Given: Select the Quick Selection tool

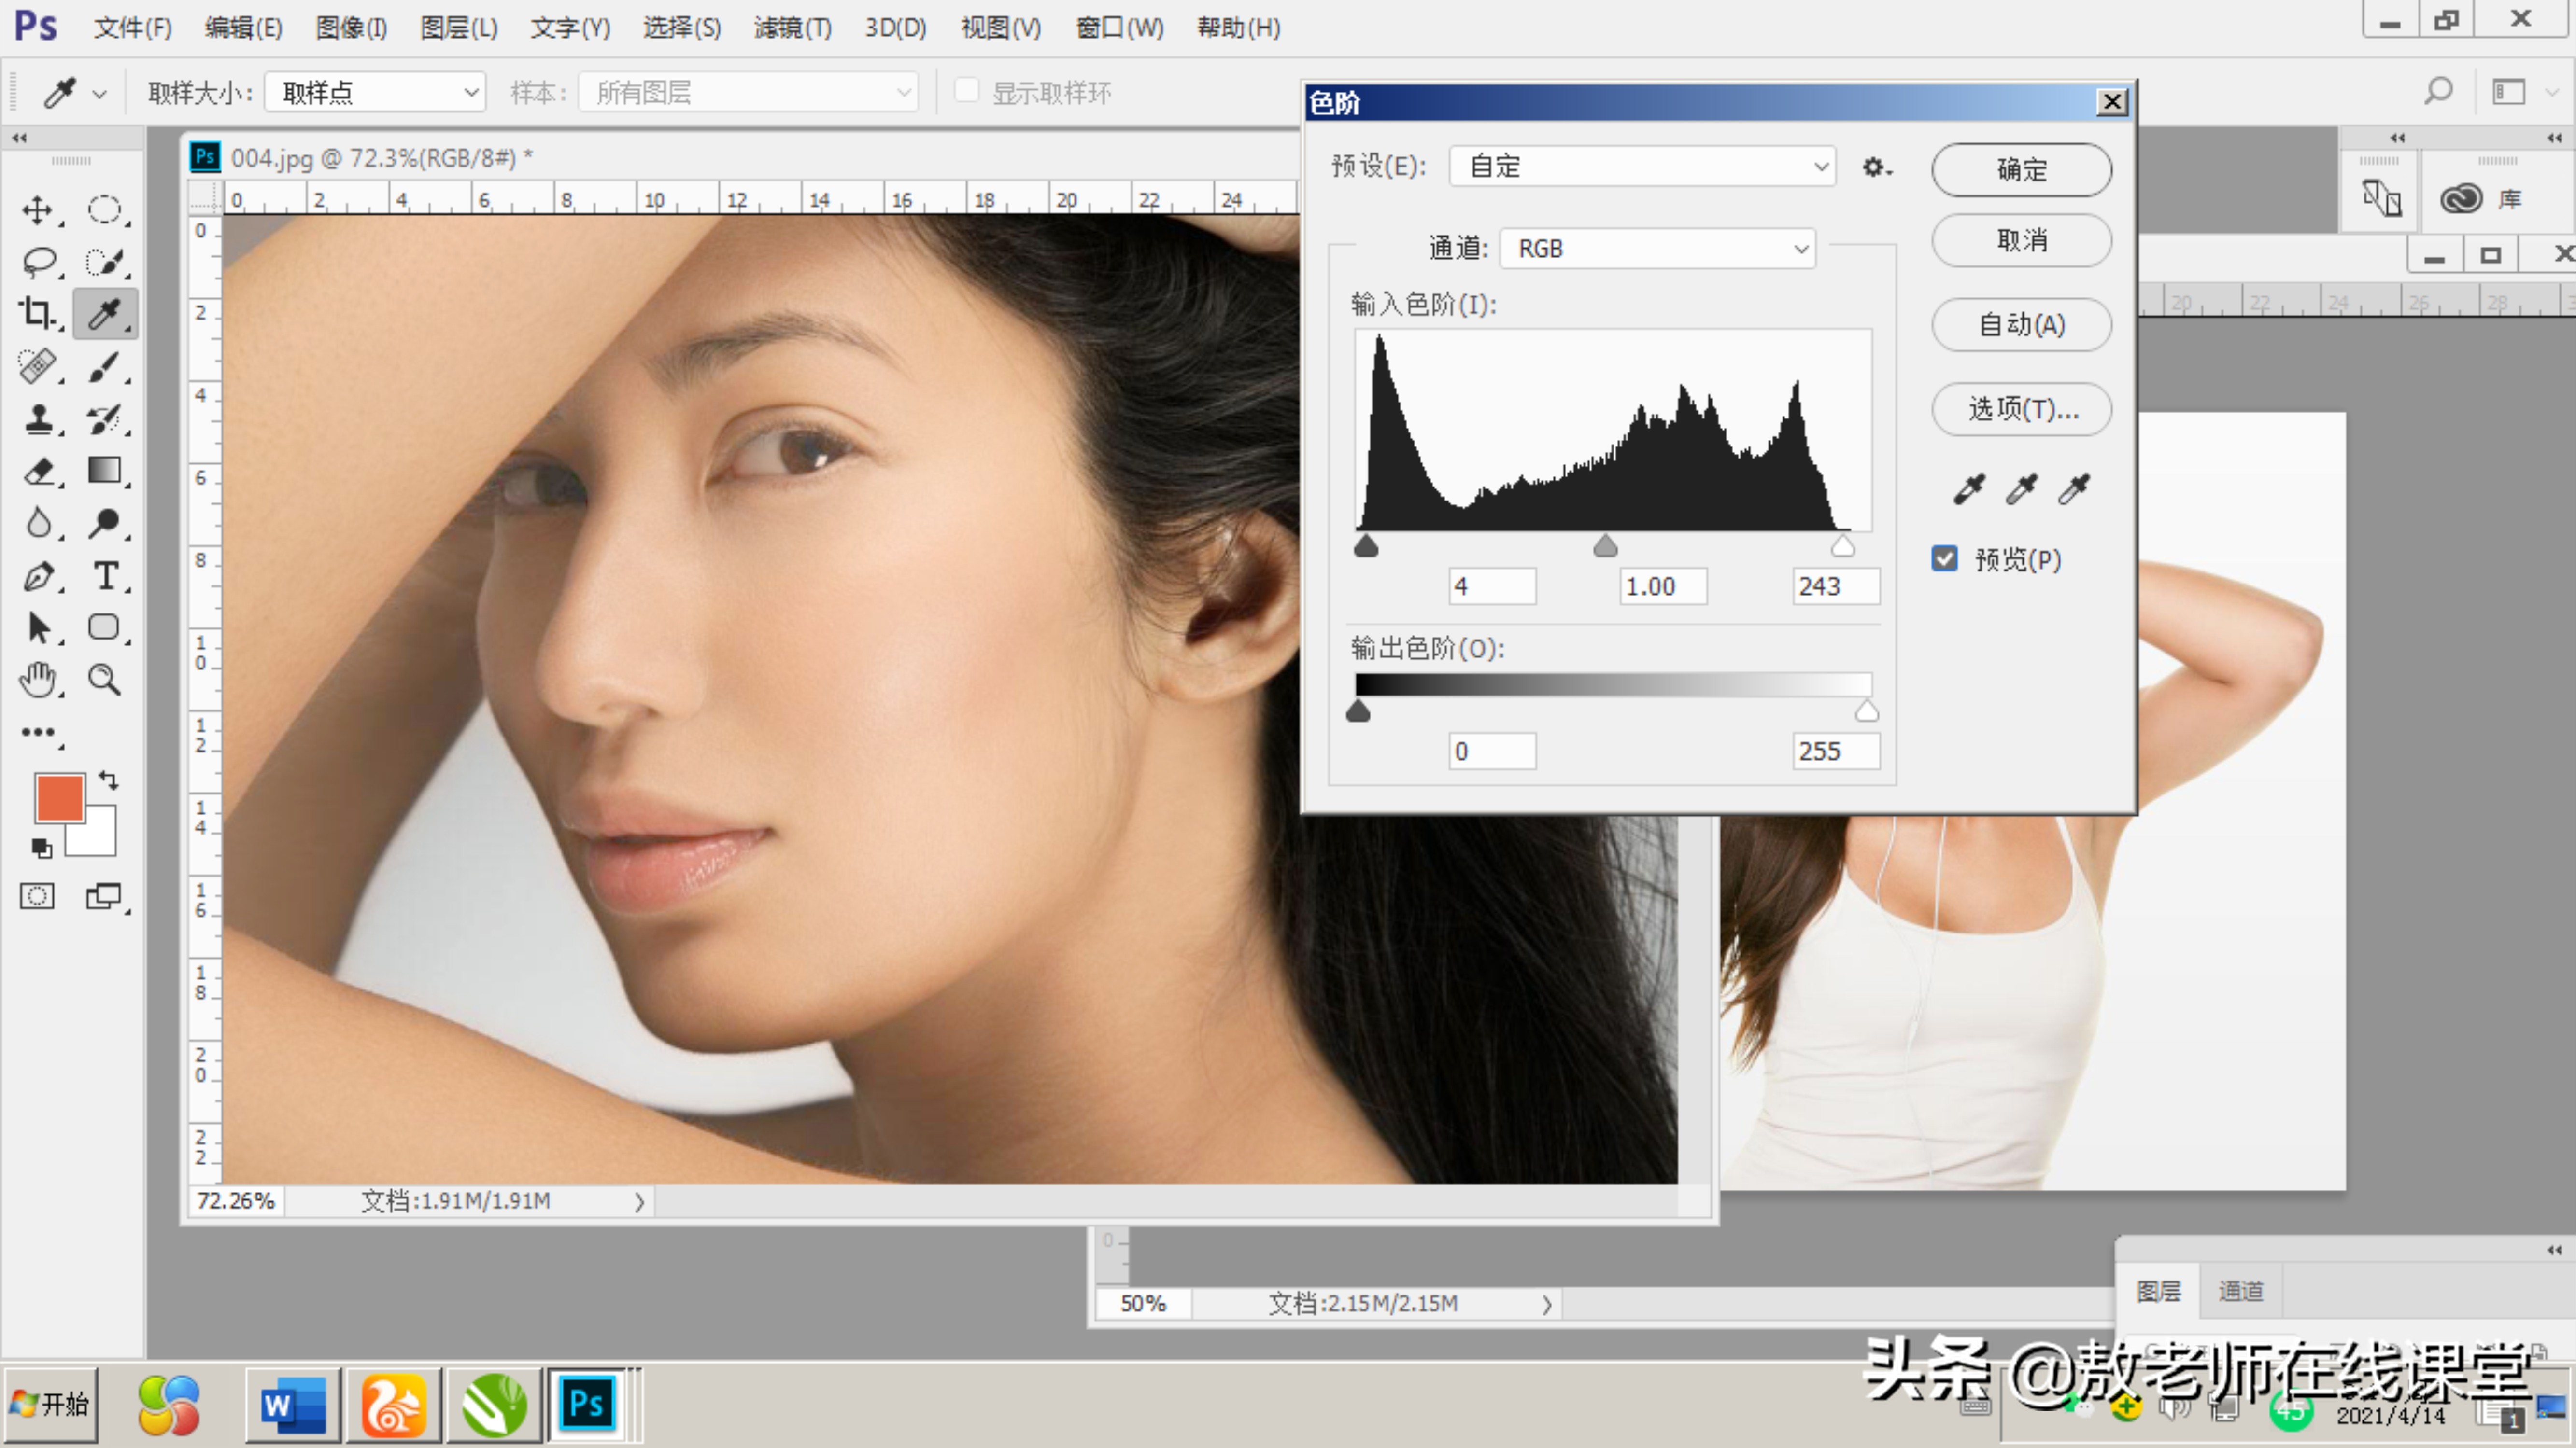Looking at the screenshot, I should tap(104, 262).
